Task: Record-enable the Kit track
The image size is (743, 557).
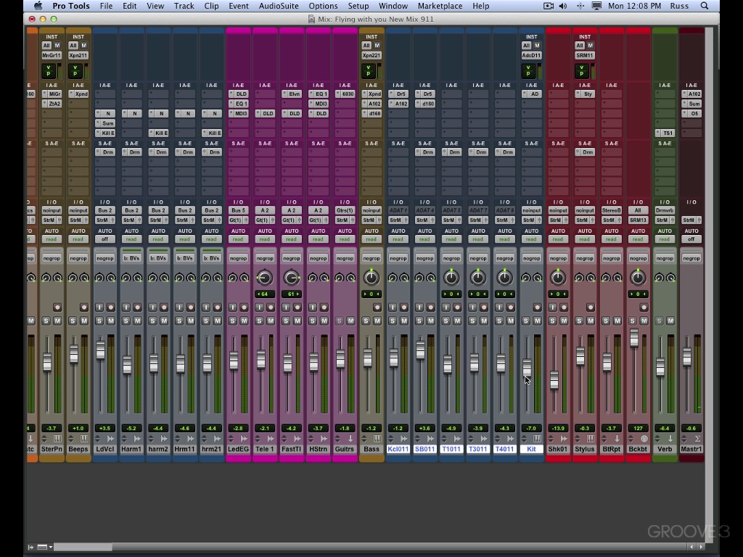Action: pyautogui.click(x=537, y=308)
